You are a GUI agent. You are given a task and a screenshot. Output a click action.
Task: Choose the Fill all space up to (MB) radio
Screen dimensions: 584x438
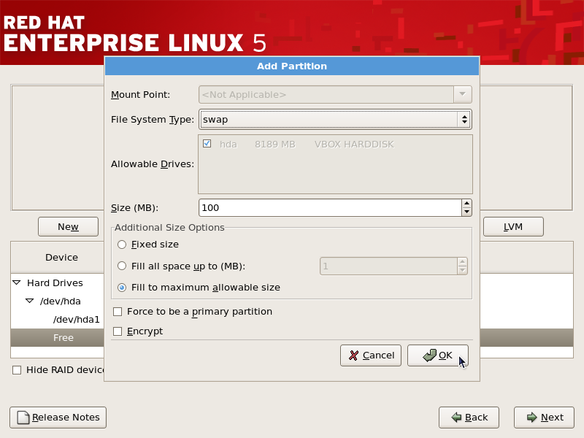click(122, 266)
